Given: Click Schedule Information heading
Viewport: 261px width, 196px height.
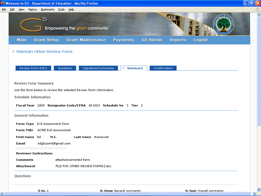Looking at the screenshot, I should pos(32,97).
